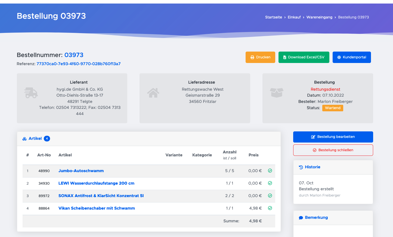Click the truck icon in Lieferant card
Viewport: 393px width, 237px height.
[31, 93]
